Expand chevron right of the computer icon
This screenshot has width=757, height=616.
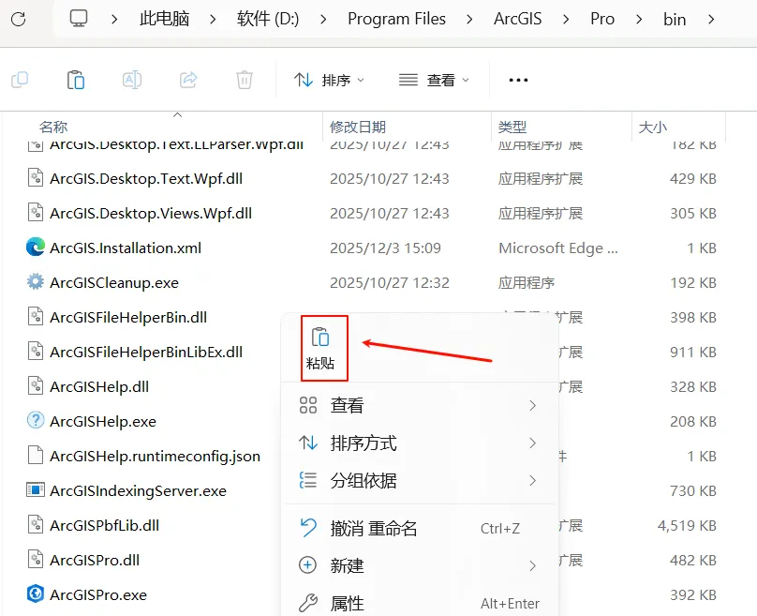coord(114,20)
